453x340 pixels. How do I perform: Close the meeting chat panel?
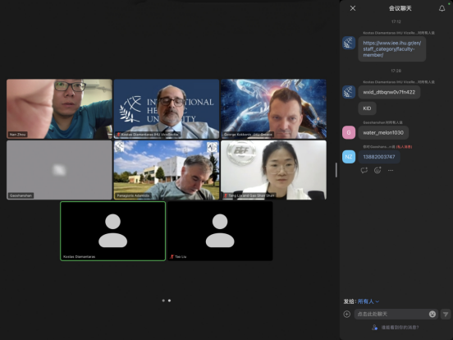tap(353, 8)
